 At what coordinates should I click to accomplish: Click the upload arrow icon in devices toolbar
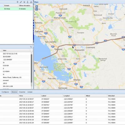pos(31,2)
